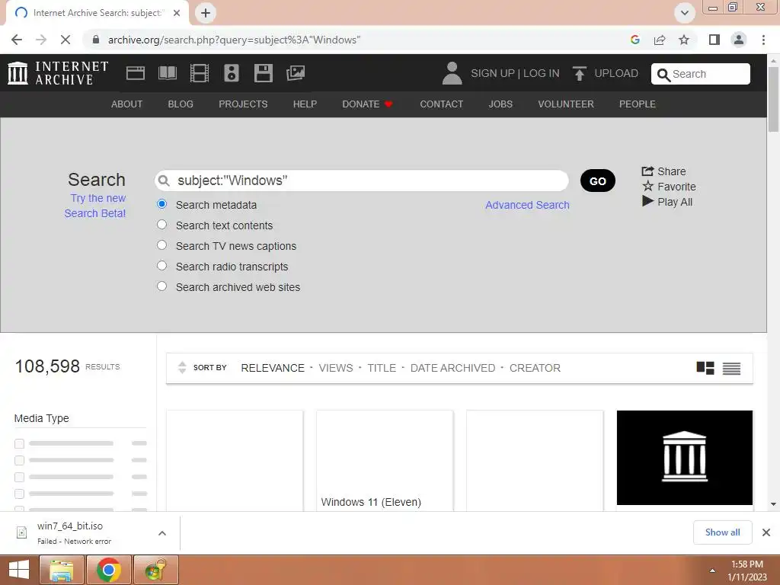Toggle sort direction arrows
Screen dimensions: 780x585
click(182, 368)
